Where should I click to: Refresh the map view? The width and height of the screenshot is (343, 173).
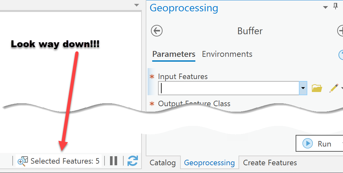[x=132, y=161]
